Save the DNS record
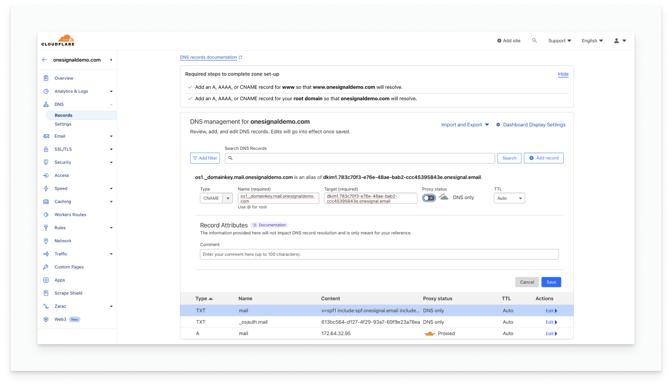Image resolution: width=672 pixels, height=387 pixels. tap(551, 282)
